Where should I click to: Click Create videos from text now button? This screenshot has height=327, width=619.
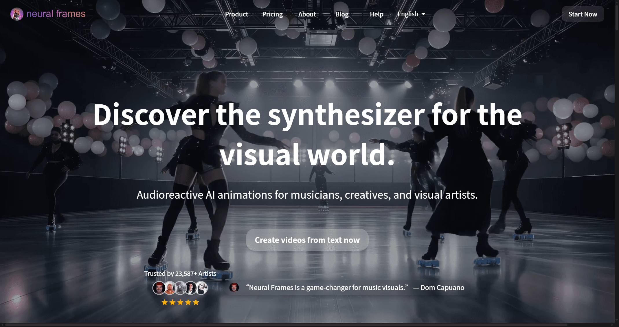pos(307,240)
